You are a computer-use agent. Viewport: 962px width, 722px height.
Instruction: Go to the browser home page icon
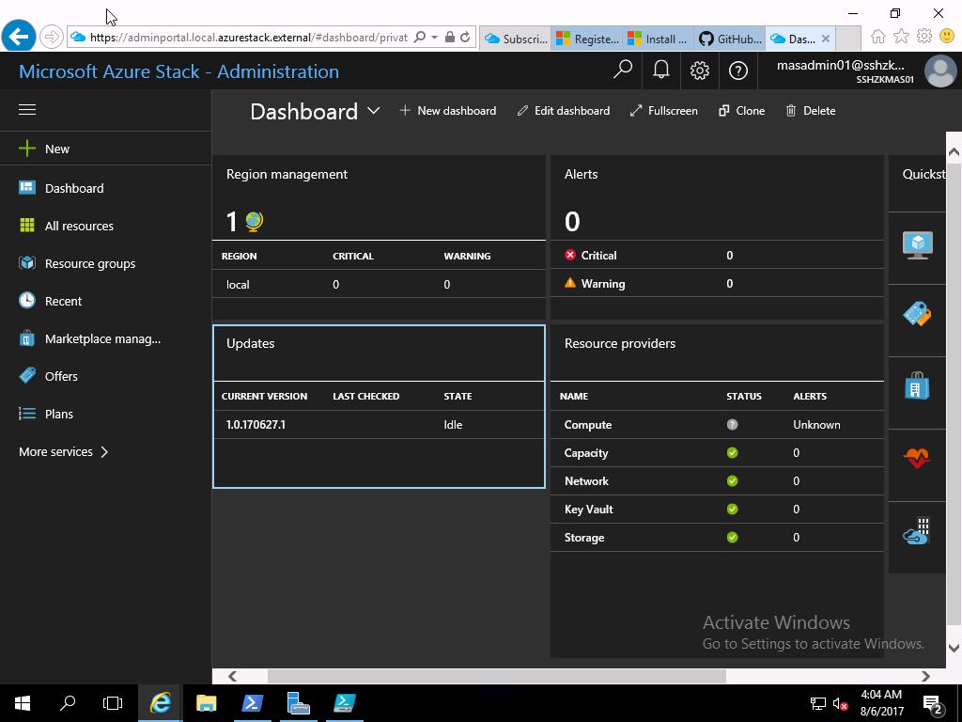point(878,37)
